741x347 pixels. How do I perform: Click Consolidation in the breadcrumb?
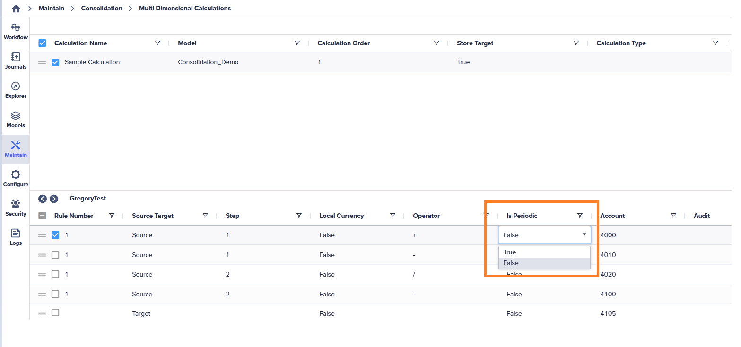(102, 8)
